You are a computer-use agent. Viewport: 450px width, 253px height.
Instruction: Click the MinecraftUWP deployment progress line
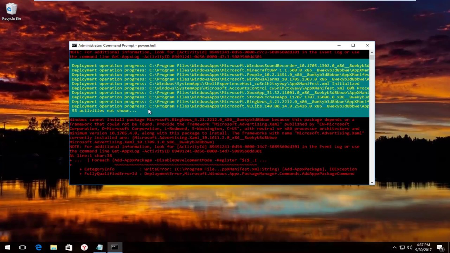(220, 70)
